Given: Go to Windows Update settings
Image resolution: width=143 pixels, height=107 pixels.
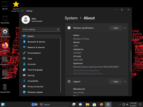Looking at the screenshot, I should [x=41, y=92].
